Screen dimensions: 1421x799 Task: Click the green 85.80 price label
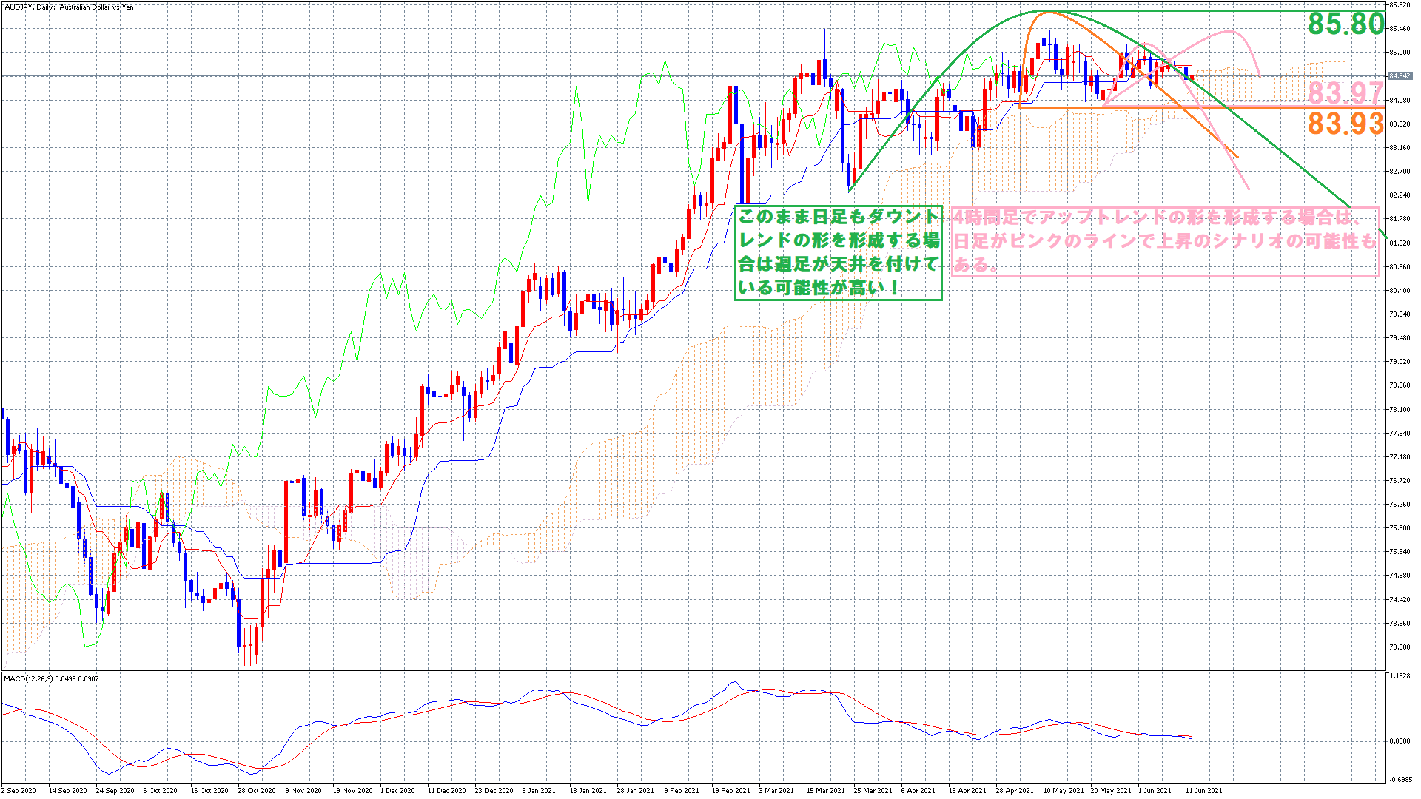(x=1345, y=24)
